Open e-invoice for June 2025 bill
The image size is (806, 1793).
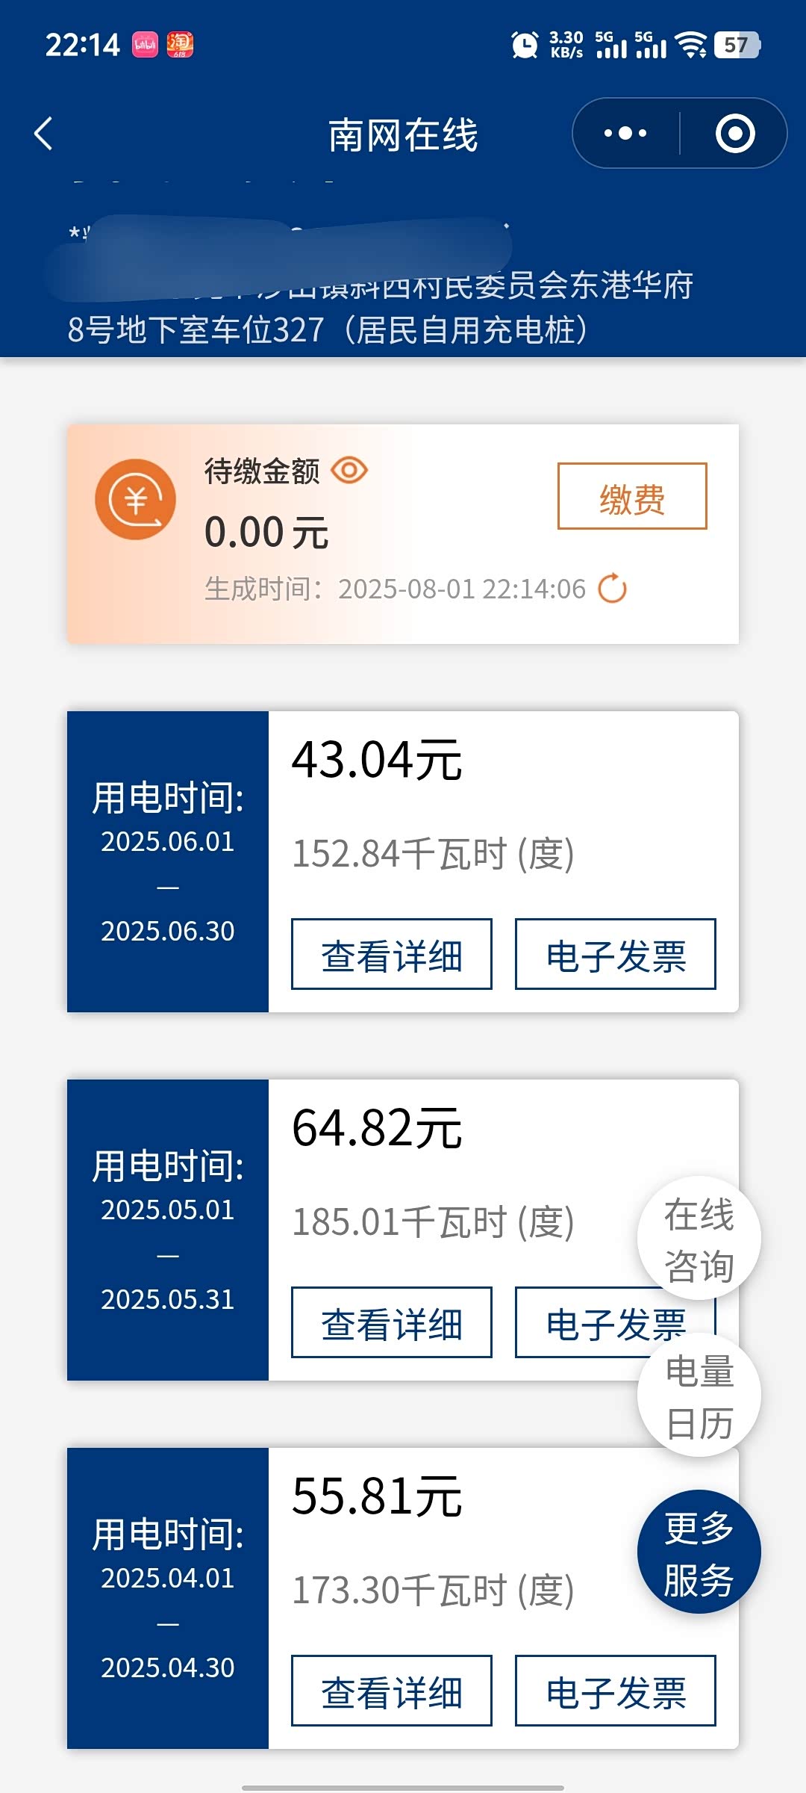[615, 954]
